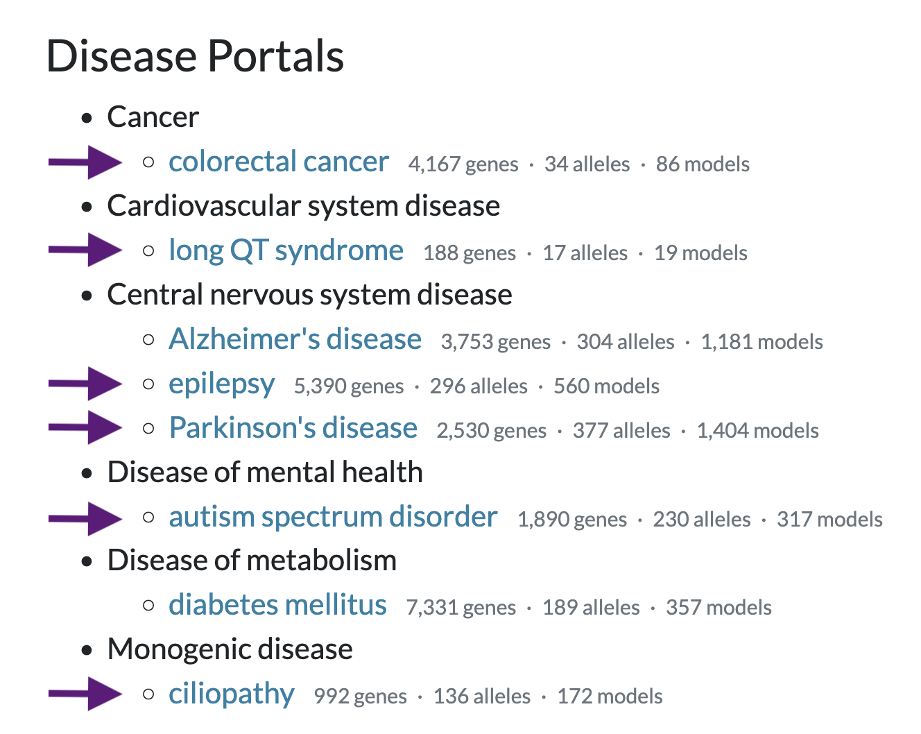Image resolution: width=921 pixels, height=734 pixels.
Task: Click the purple arrow beside epilepsy
Action: [x=85, y=384]
